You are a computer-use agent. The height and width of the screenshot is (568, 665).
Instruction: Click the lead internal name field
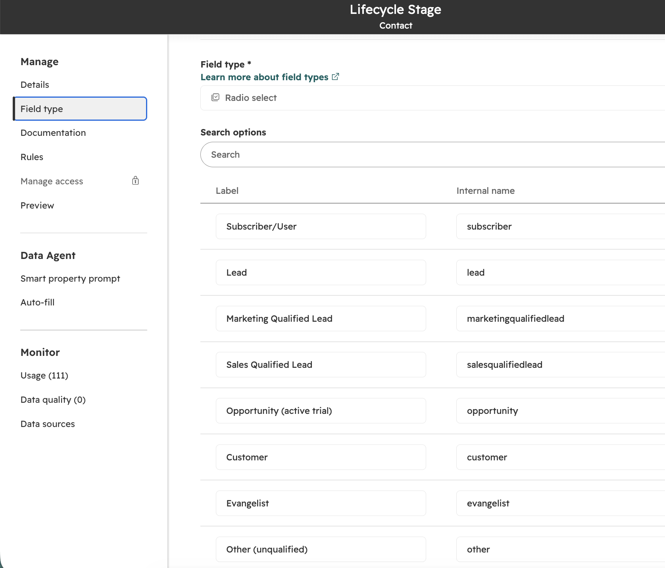coord(561,272)
